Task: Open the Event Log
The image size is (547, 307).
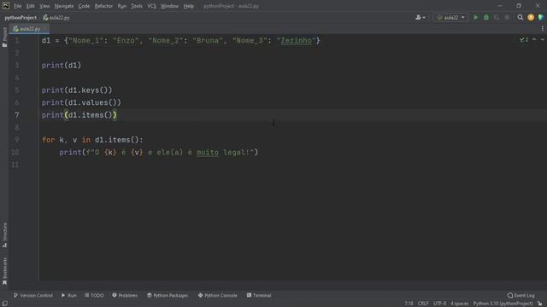Action: click(521, 295)
